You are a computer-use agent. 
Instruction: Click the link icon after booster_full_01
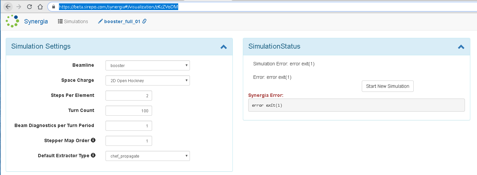coord(144,21)
